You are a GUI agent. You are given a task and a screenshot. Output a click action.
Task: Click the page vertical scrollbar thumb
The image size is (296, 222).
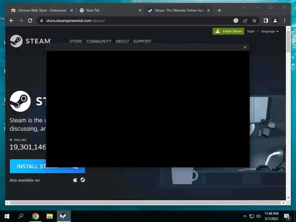tap(288, 42)
